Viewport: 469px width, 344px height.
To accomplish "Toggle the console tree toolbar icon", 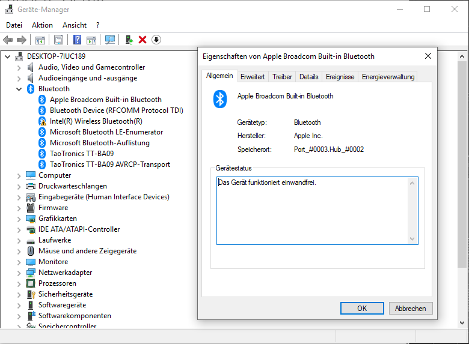I will point(40,40).
